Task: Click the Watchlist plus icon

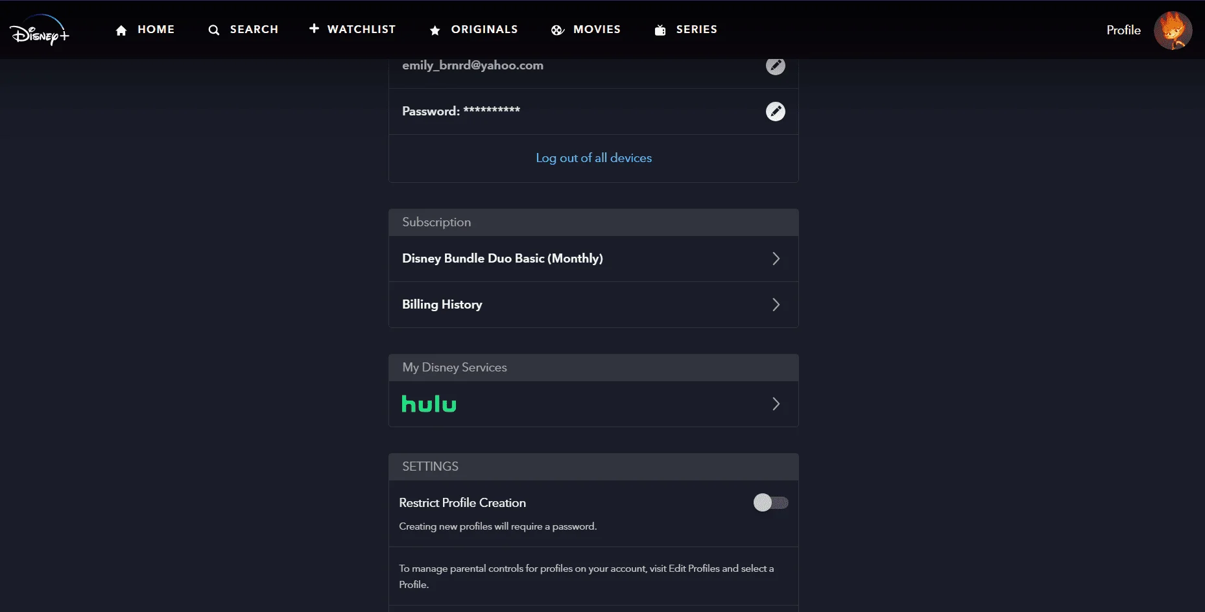Action: click(x=314, y=29)
